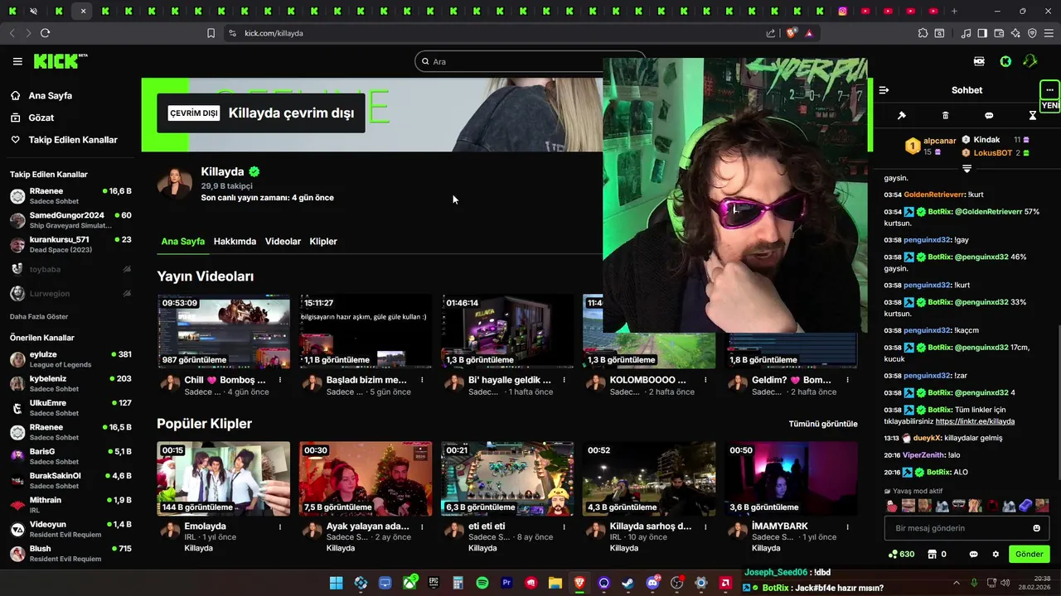Open chat settings gear icon
This screenshot has width=1061, height=596.
point(996,554)
